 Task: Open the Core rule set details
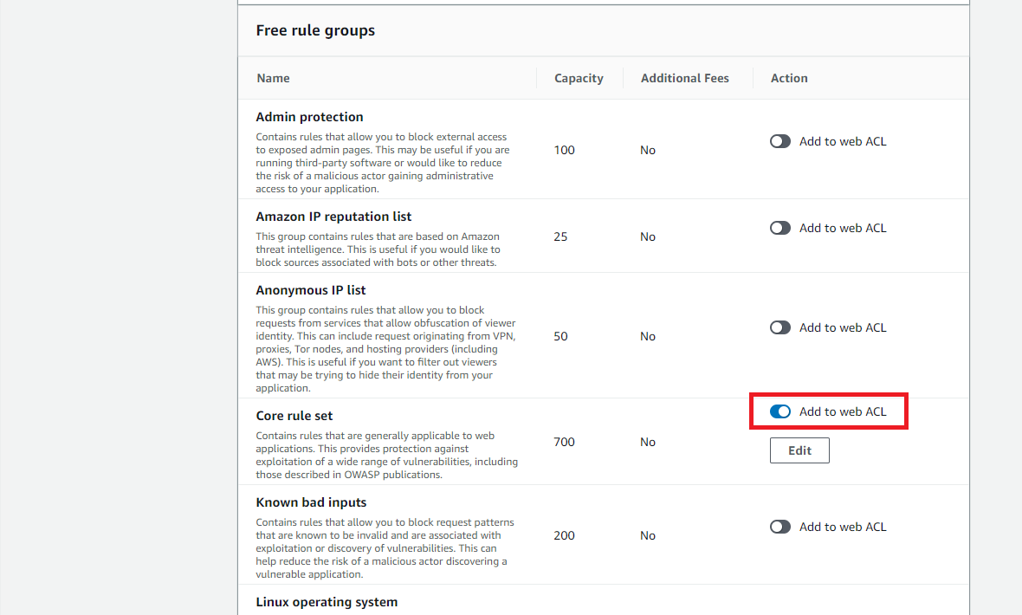click(292, 415)
